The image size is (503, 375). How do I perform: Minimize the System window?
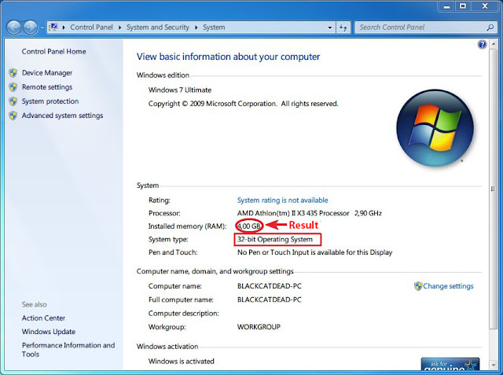pos(447,6)
